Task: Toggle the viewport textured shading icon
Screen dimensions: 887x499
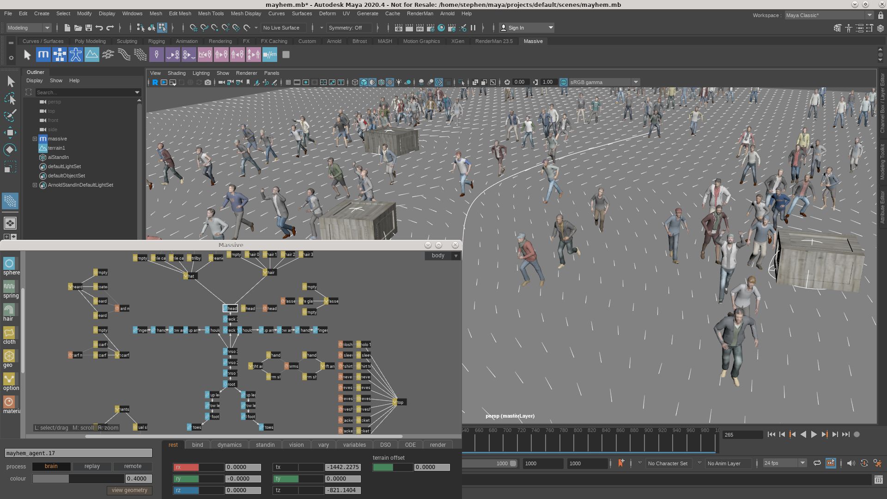Action: 390,82
